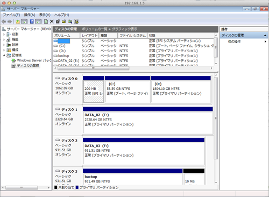This screenshot has height=197, width=269.
Task: Go forward using the toolbar Forward arrow
Action: 10,22
